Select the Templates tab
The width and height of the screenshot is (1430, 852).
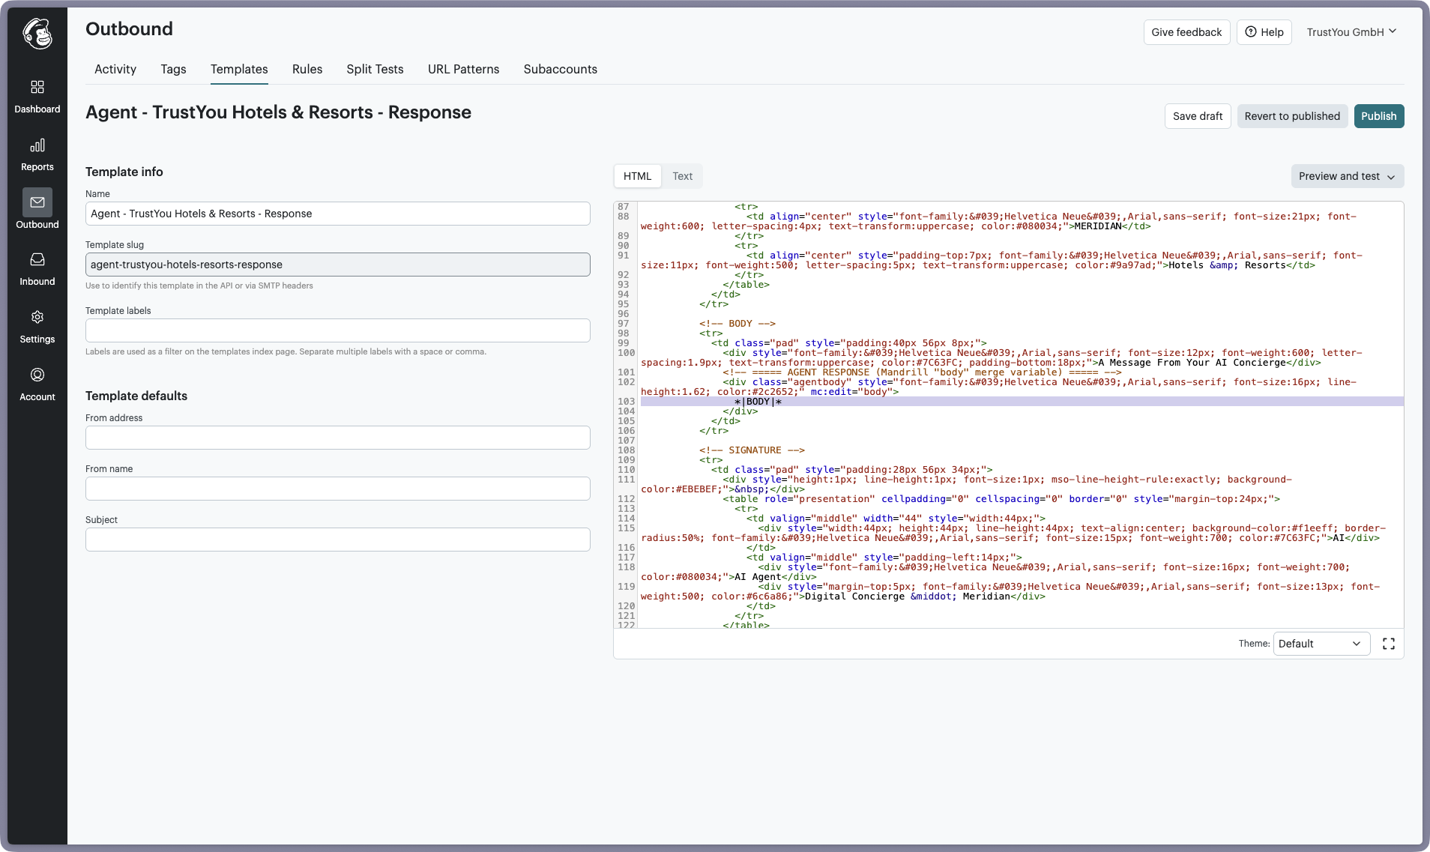[x=239, y=69]
